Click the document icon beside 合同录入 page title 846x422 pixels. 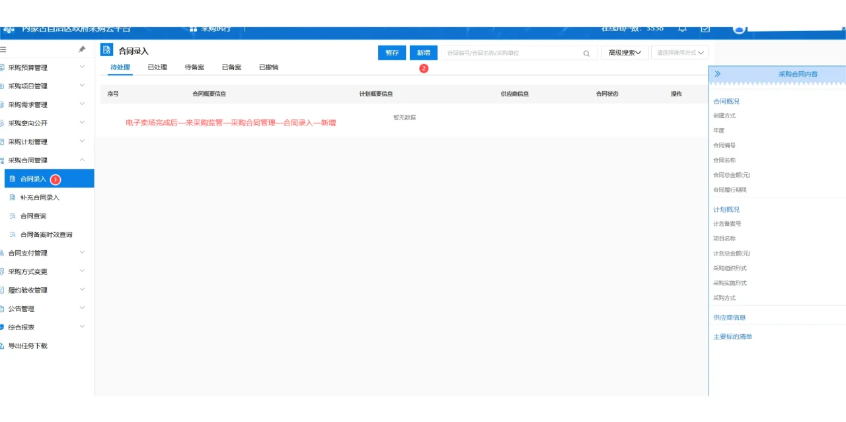click(106, 50)
